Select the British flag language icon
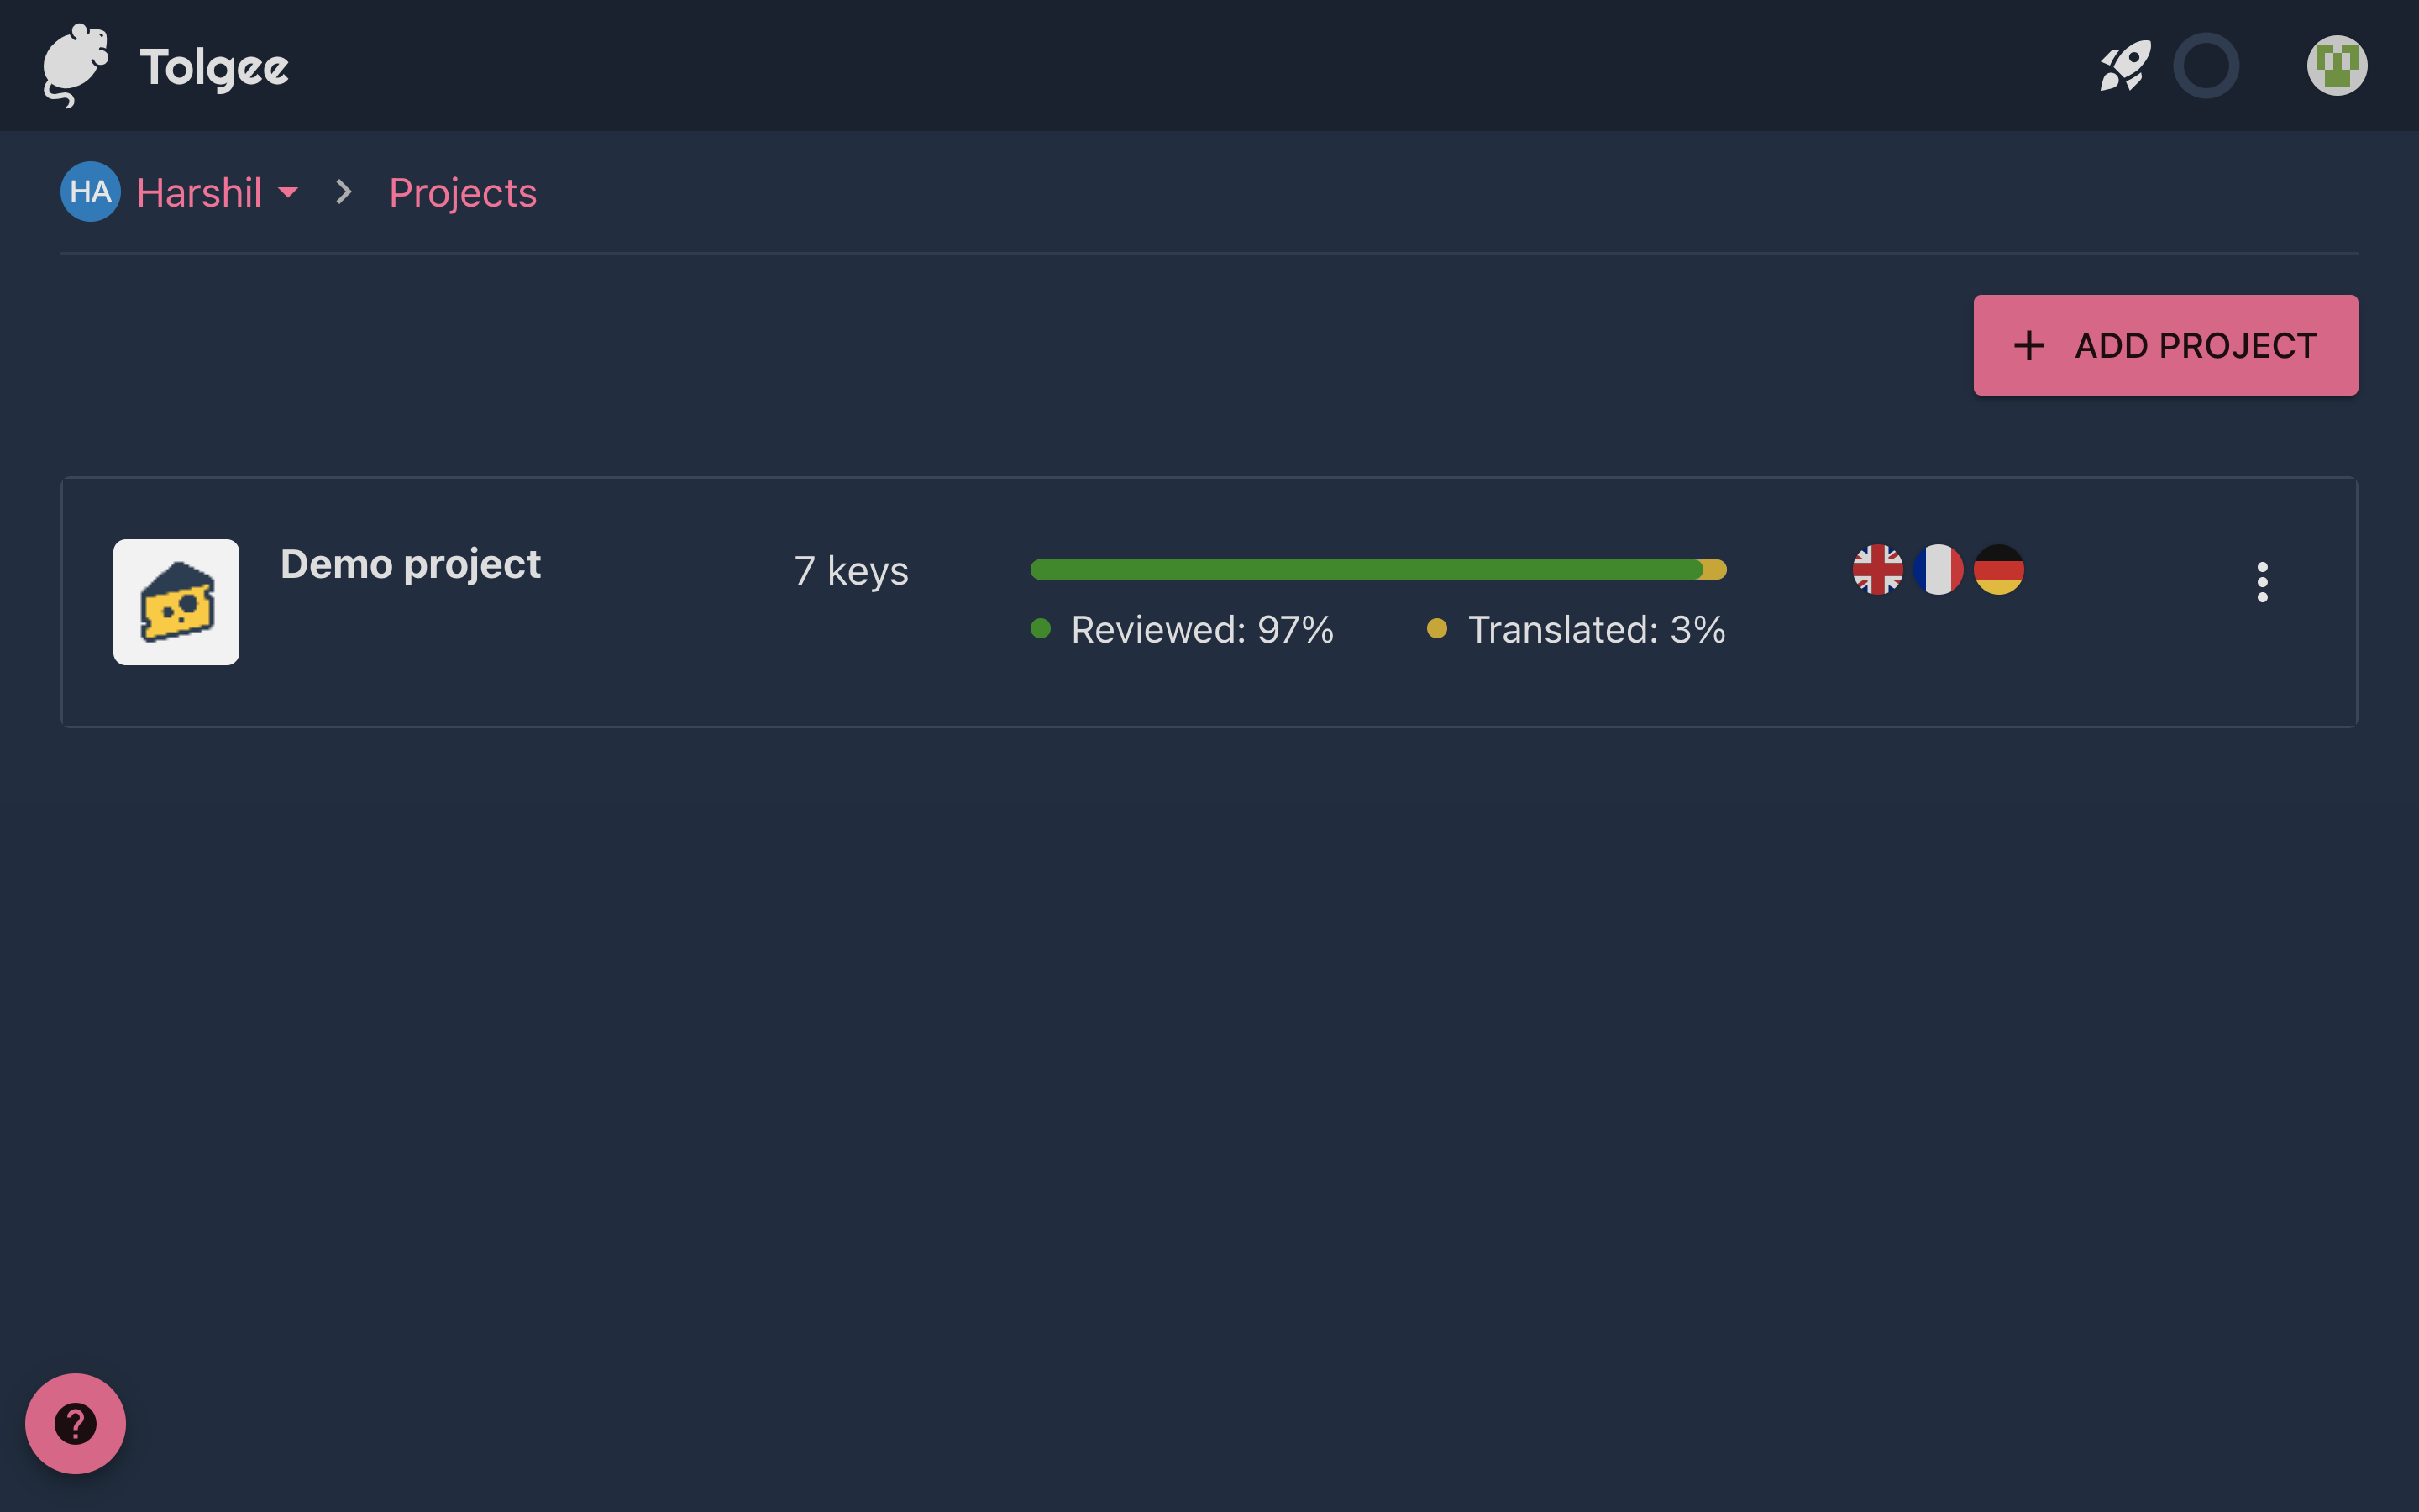The height and width of the screenshot is (1512, 2419). (x=1879, y=570)
